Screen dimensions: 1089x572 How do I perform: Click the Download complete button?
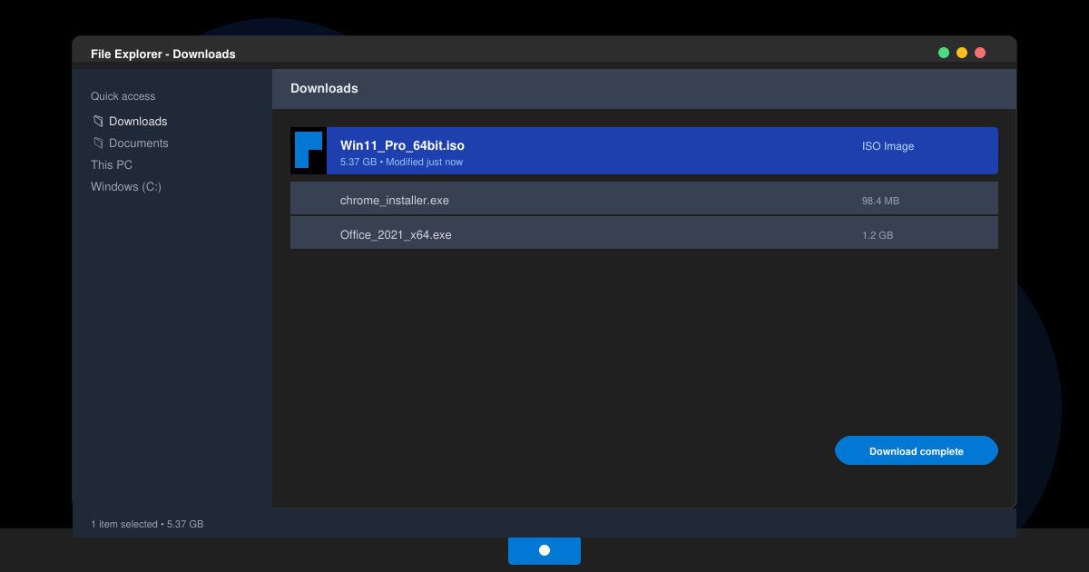[x=917, y=450]
